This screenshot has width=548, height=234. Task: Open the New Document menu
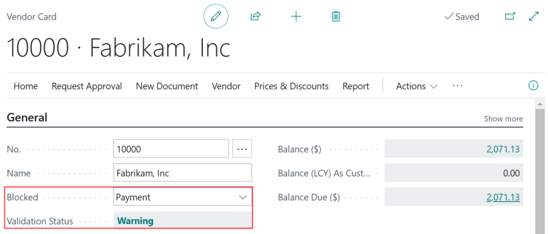tap(167, 86)
